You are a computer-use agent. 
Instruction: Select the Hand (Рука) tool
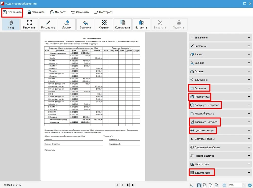[11, 25]
